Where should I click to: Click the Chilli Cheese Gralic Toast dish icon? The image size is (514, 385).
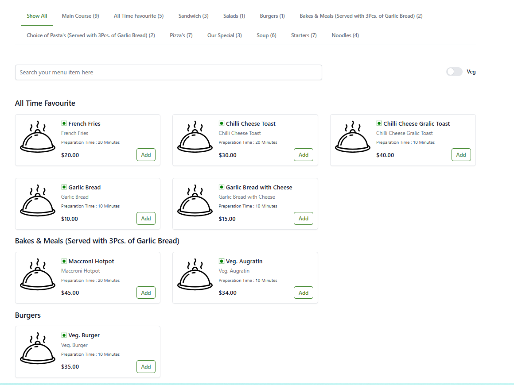coord(353,137)
